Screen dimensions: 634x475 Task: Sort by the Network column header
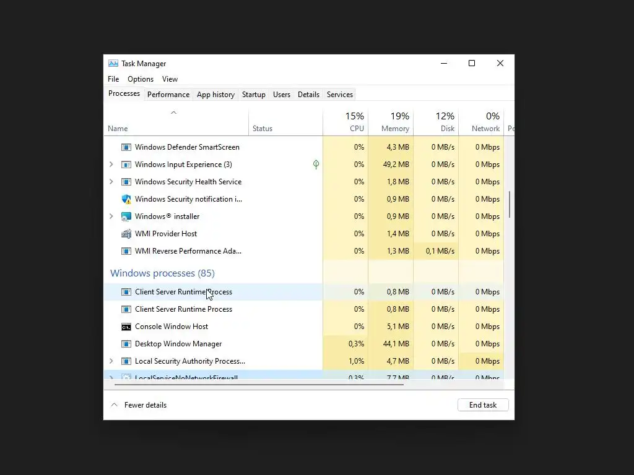[482, 122]
